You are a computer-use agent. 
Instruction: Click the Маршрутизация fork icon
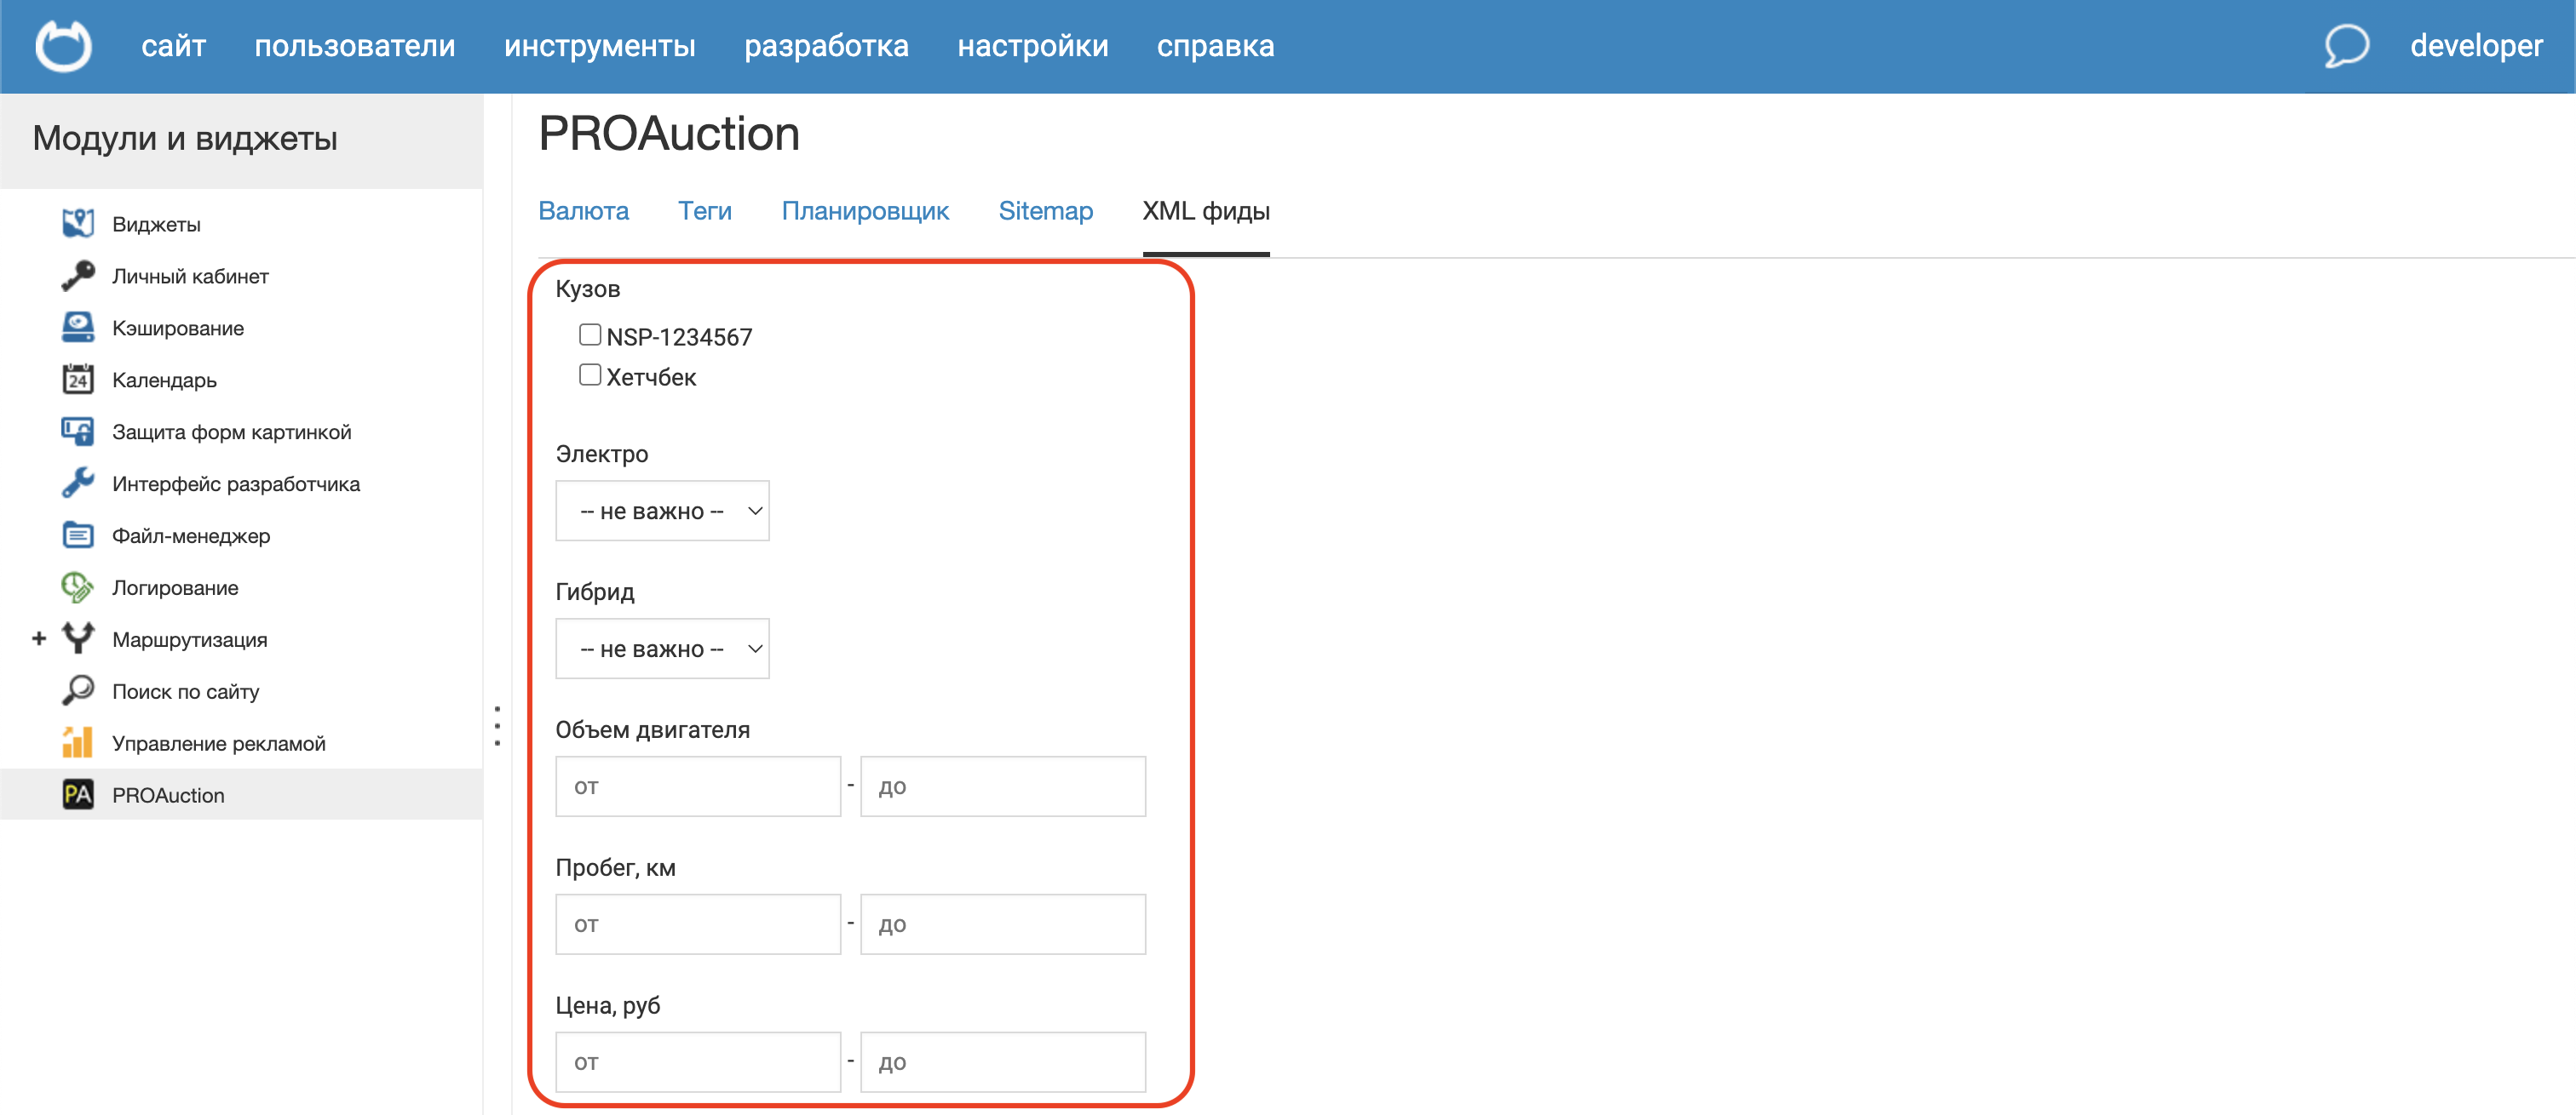click(78, 639)
